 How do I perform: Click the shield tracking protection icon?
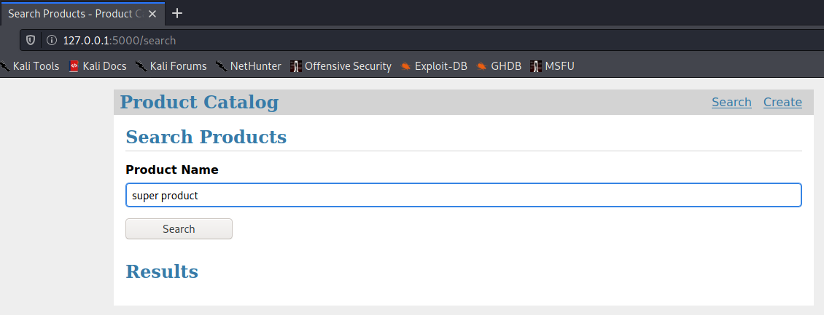(x=31, y=40)
